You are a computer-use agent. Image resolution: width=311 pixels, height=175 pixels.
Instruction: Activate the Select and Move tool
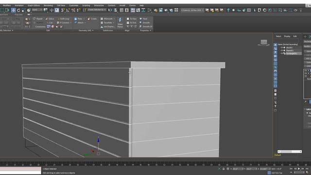[13, 10]
